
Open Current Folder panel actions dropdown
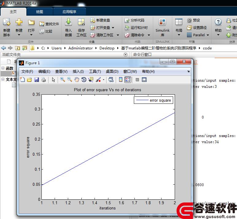(x=126, y=55)
